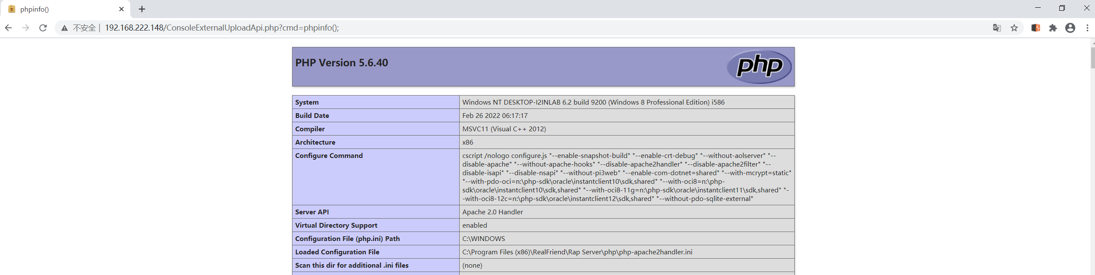Open the Extensions puzzle menu

(1053, 28)
